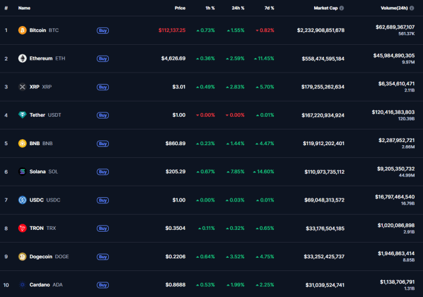423x297 pixels.
Task: Buy Bitcoin using its Buy button
Action: (x=103, y=30)
